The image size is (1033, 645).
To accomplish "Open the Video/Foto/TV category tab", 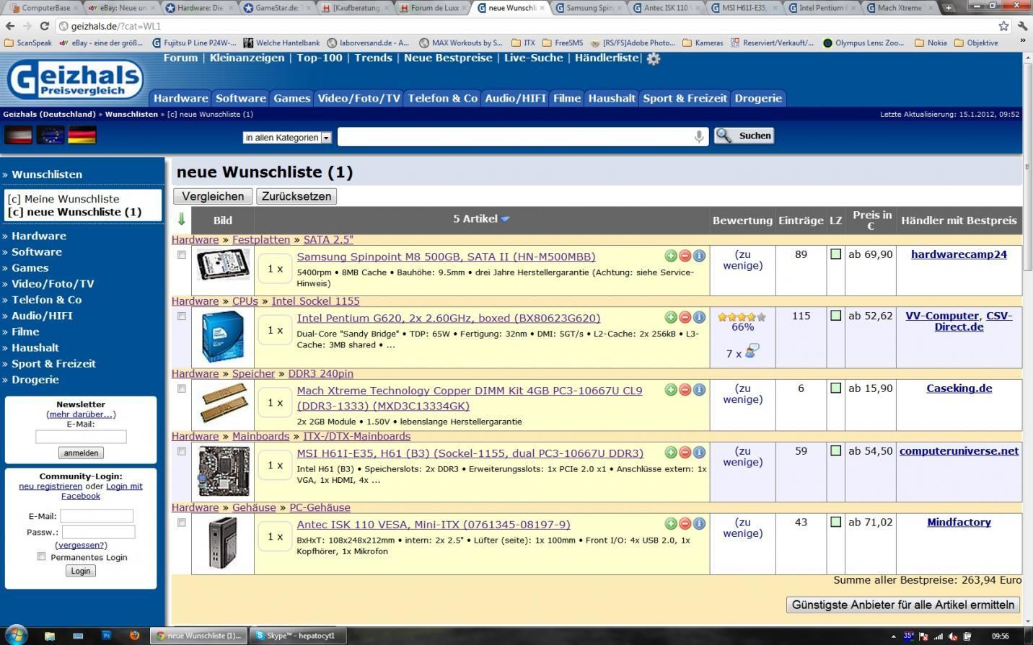I will pyautogui.click(x=359, y=98).
